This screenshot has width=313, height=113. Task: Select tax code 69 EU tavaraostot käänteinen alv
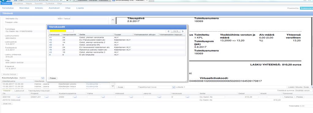point(117,47)
